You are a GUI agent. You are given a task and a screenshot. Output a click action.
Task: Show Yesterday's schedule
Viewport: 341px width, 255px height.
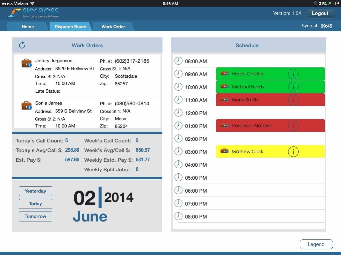(x=35, y=191)
